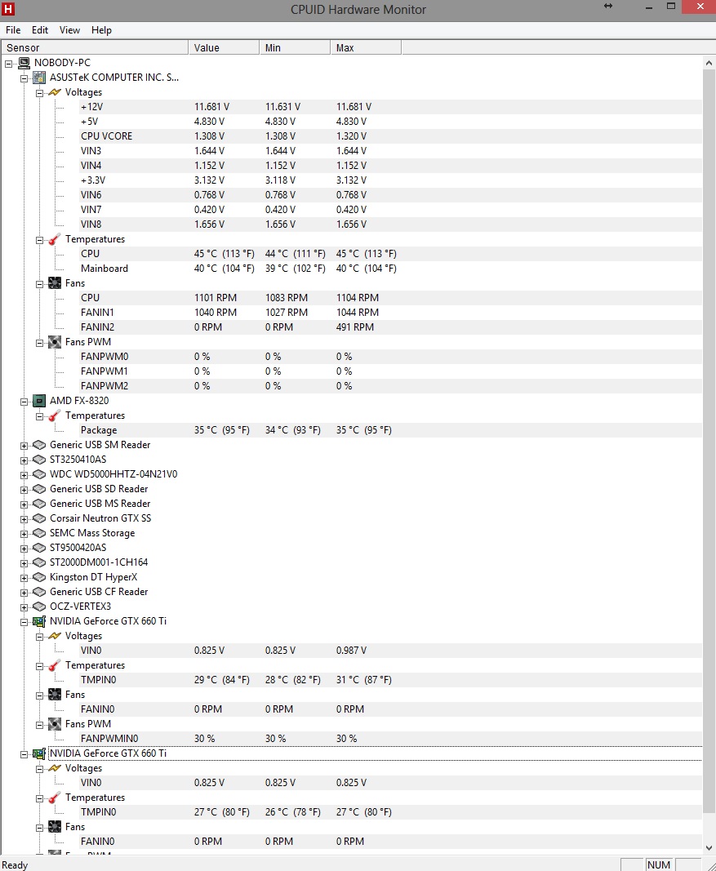This screenshot has height=871, width=716.
Task: Click the Generic USB MS Reader drive icon
Action: [x=39, y=504]
